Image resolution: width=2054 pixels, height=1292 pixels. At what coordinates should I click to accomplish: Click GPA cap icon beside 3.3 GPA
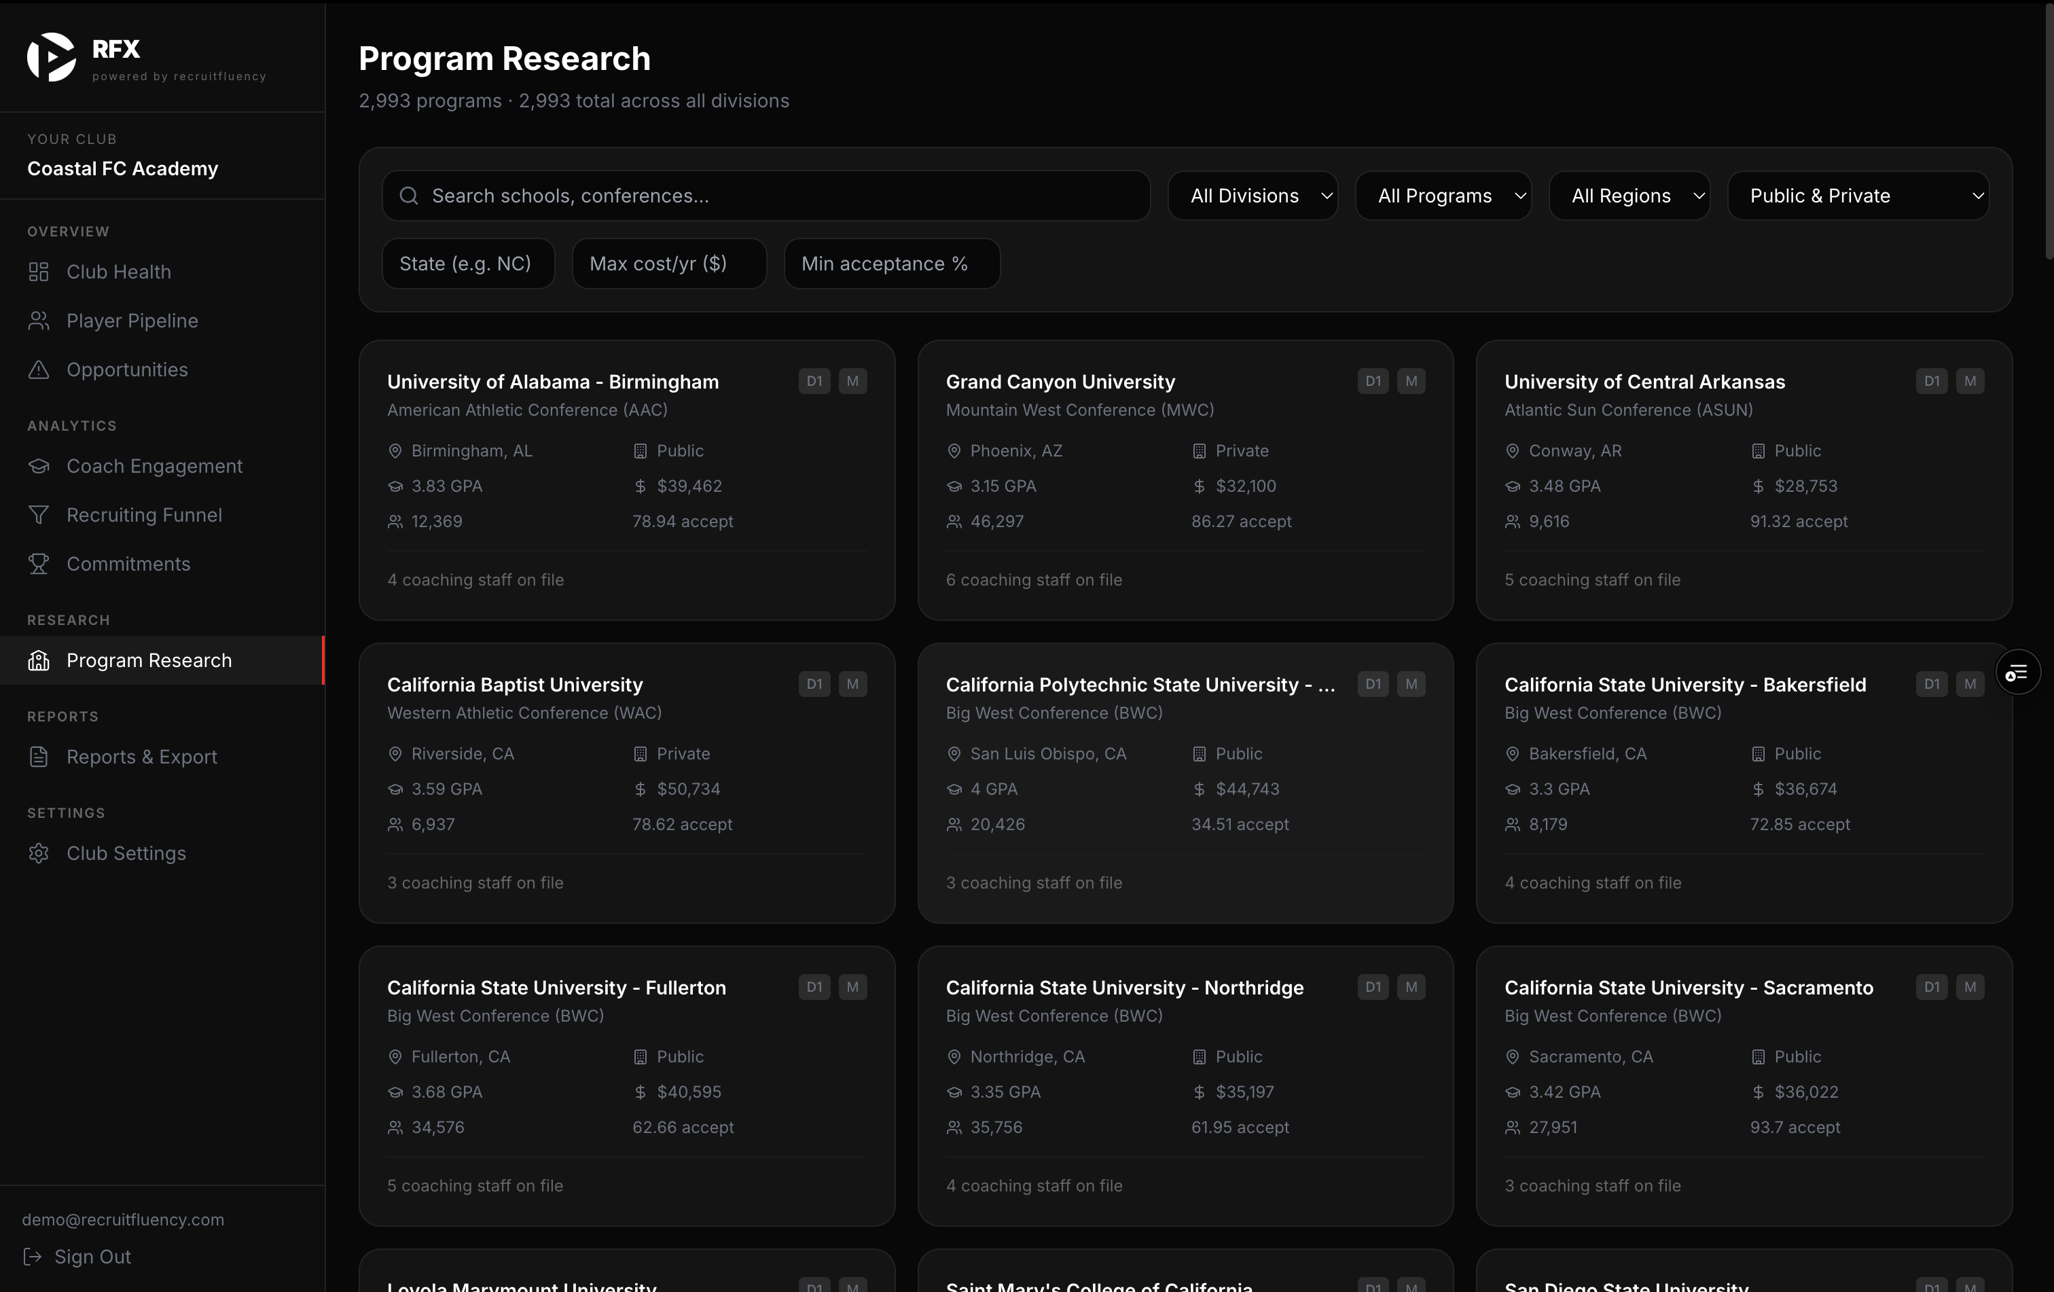pos(1513,790)
